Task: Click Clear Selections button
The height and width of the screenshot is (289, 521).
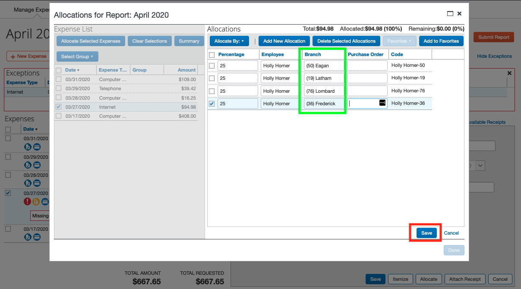Action: pyautogui.click(x=149, y=41)
